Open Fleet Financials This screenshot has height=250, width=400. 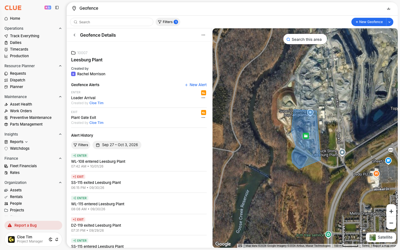[x=23, y=166]
